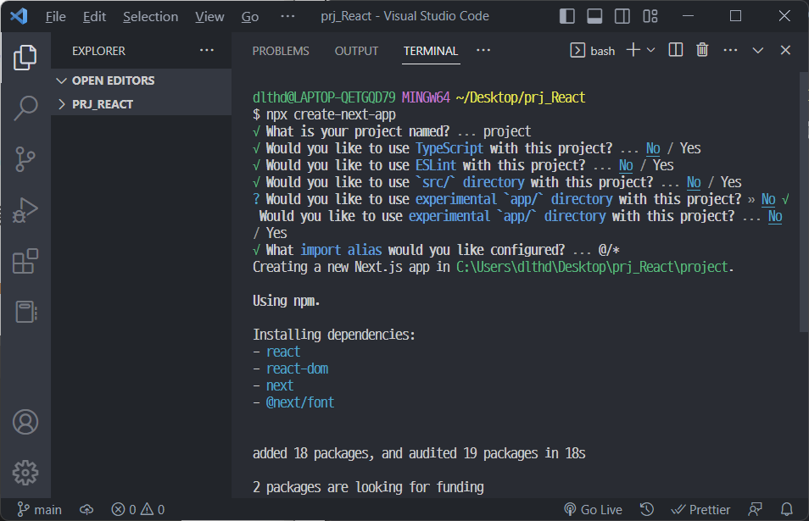Open the Extensions view

pos(25,261)
